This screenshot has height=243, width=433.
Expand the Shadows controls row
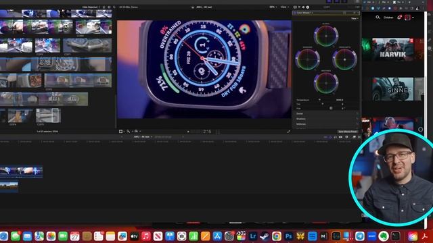tap(326, 119)
